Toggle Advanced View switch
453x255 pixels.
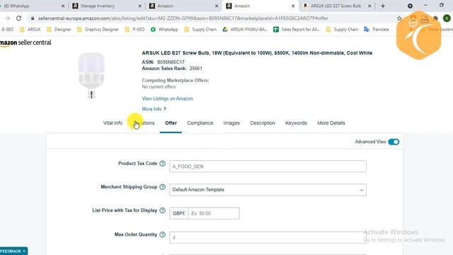click(x=394, y=142)
